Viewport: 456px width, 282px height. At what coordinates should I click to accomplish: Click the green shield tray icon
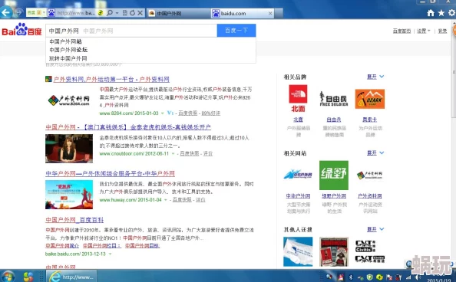tap(369, 277)
